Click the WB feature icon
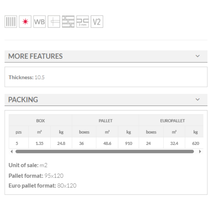 [x=39, y=22]
